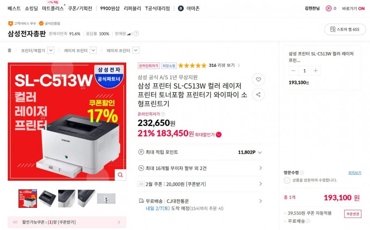Click the 아마존 icon in top navigation
370x230 pixels.
tap(180, 8)
